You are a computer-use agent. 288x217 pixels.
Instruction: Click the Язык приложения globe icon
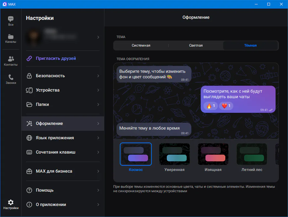click(x=29, y=138)
